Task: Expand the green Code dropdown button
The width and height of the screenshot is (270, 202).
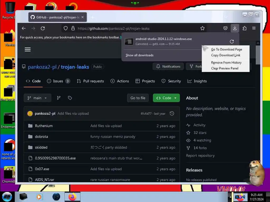Action: pos(166,98)
